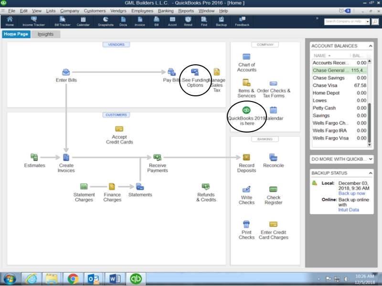Open the Accnt toolbar icon
The height and width of the screenshot is (286, 382).
point(172,21)
